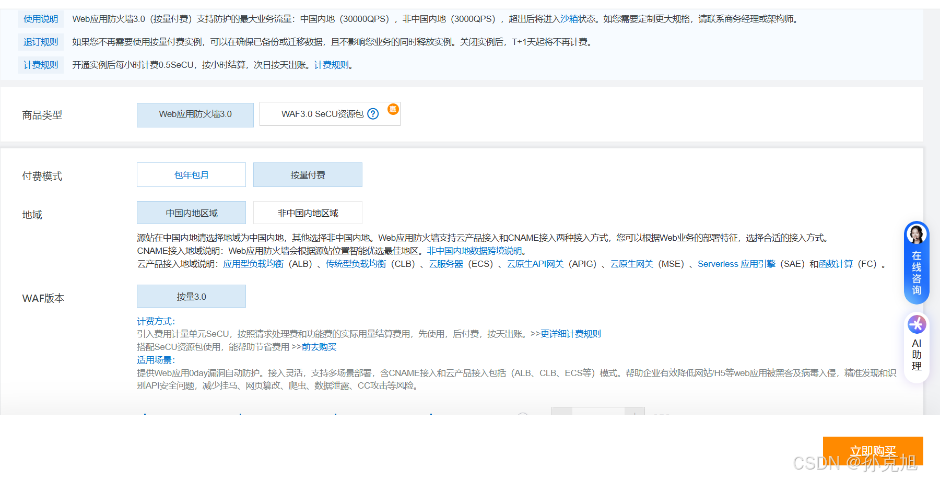
Task: Open the 云原生API网关 link
Action: coord(535,264)
